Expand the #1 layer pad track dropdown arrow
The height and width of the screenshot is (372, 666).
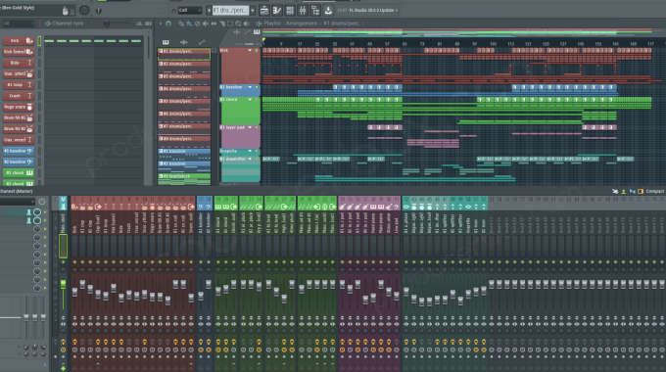(x=250, y=127)
